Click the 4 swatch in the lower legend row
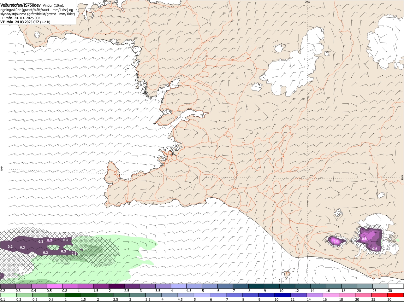Screen dimensions: 404x302 click(170, 295)
